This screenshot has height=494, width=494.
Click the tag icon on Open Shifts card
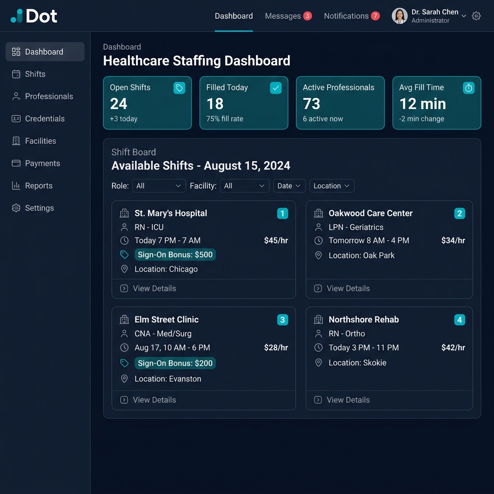coord(179,88)
